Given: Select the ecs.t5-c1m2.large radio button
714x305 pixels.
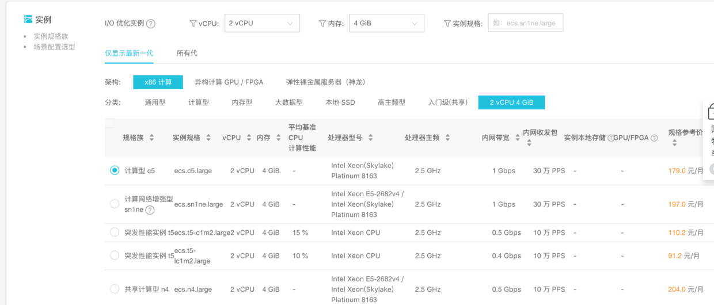Looking at the screenshot, I should (x=115, y=232).
